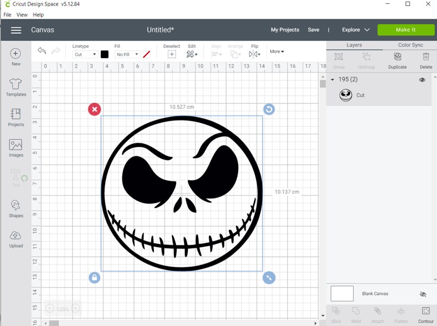The width and height of the screenshot is (437, 326).
Task: Collapse the 195 (2) layer group
Action: pyautogui.click(x=332, y=80)
